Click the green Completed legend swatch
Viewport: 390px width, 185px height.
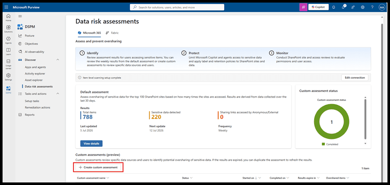(324, 144)
